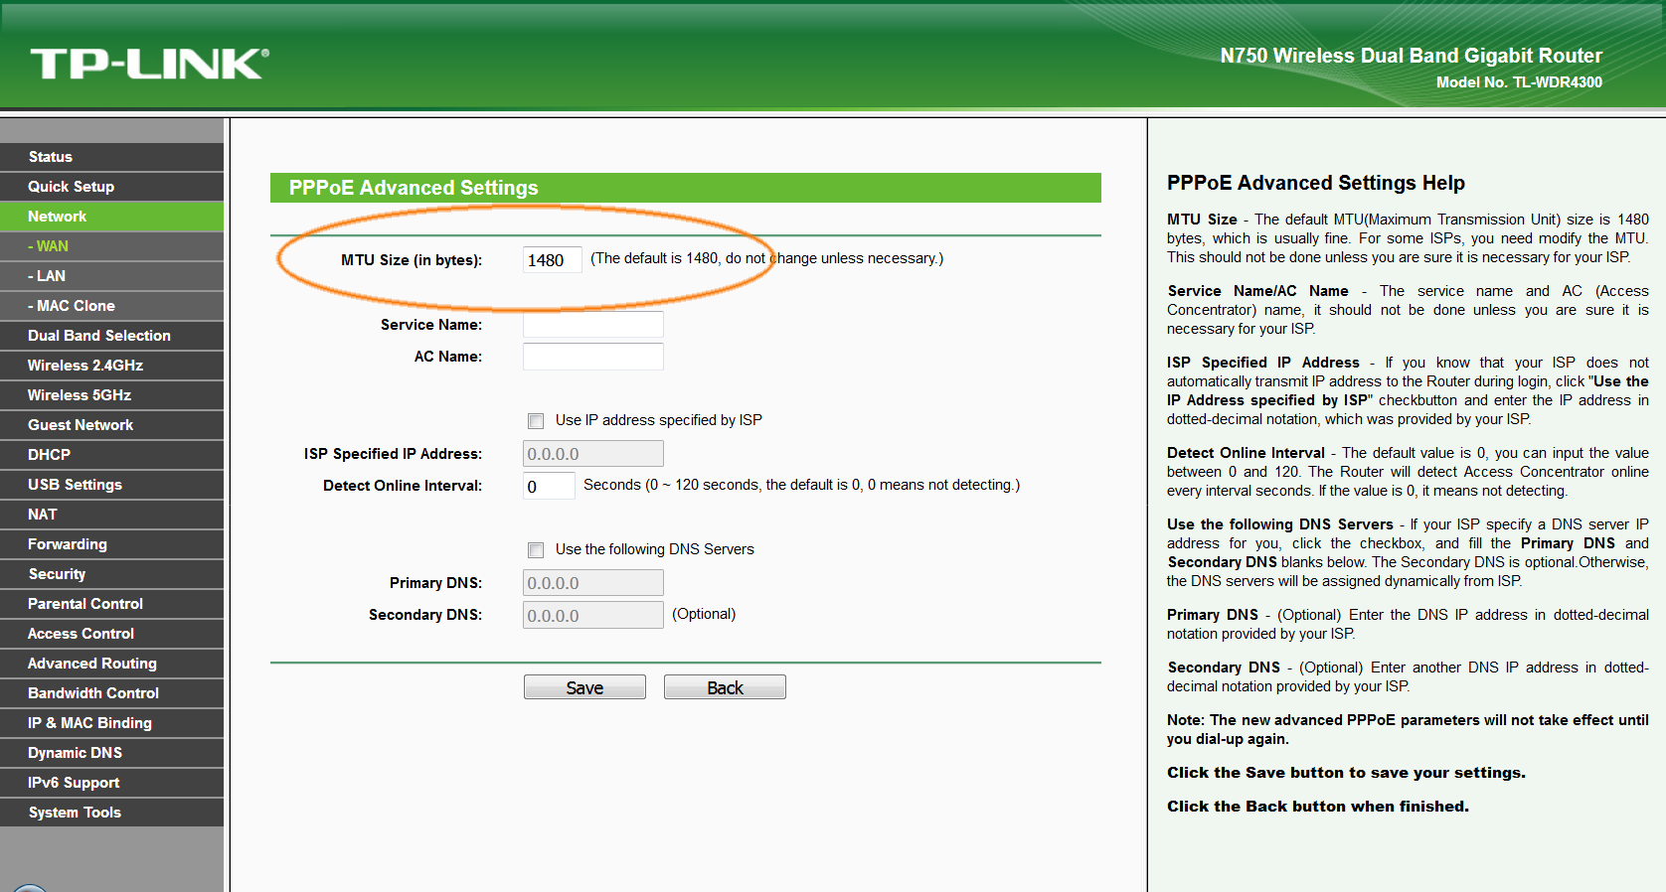Click the 'Detect Online Interval:' label
This screenshot has width=1666, height=892.
403,486
